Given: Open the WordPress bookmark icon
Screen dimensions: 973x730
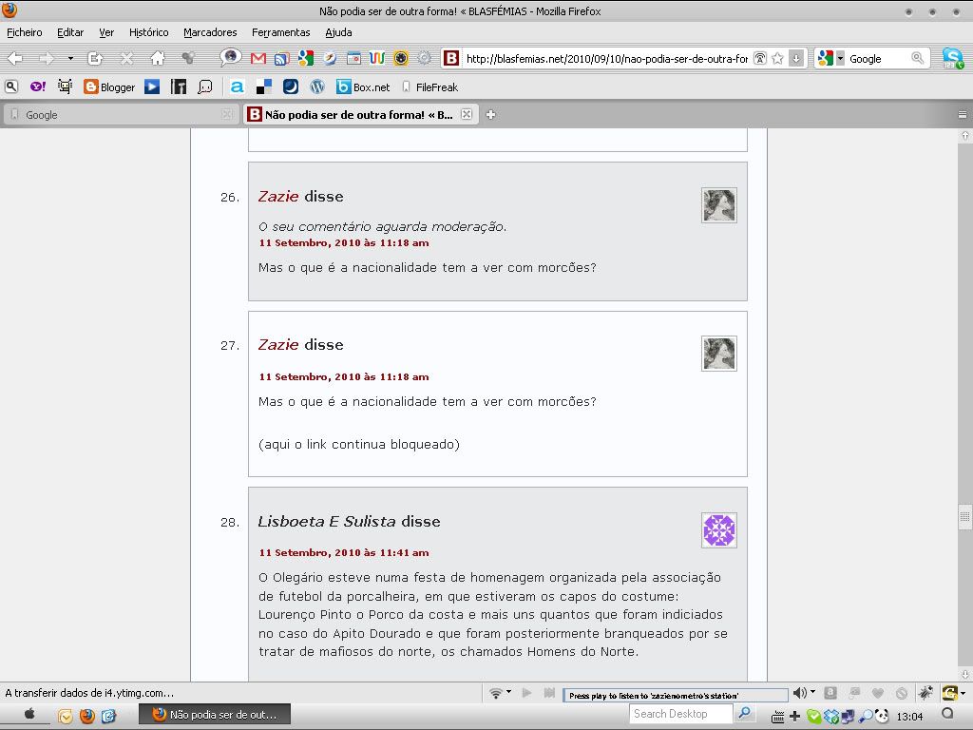Looking at the screenshot, I should pos(317,86).
